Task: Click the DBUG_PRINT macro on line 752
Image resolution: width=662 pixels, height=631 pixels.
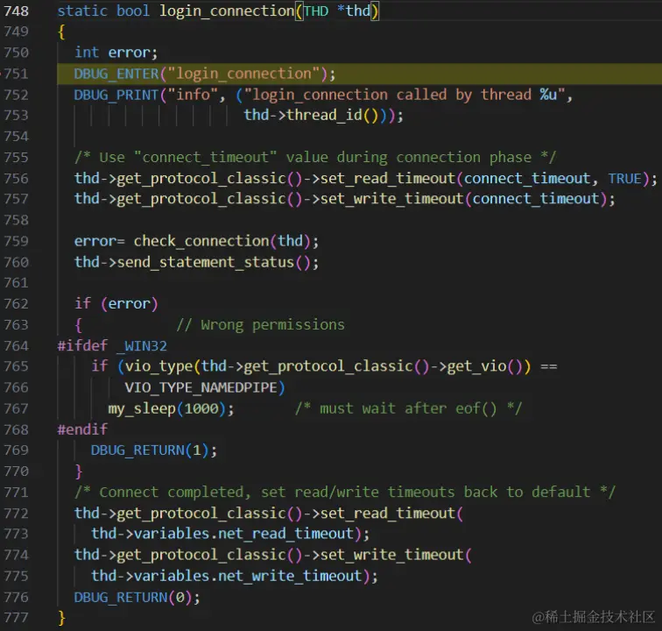Action: (x=116, y=95)
